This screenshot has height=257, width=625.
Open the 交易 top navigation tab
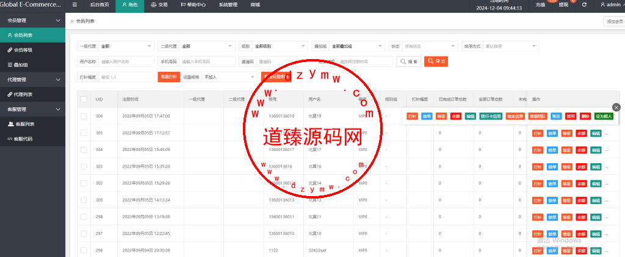(159, 5)
